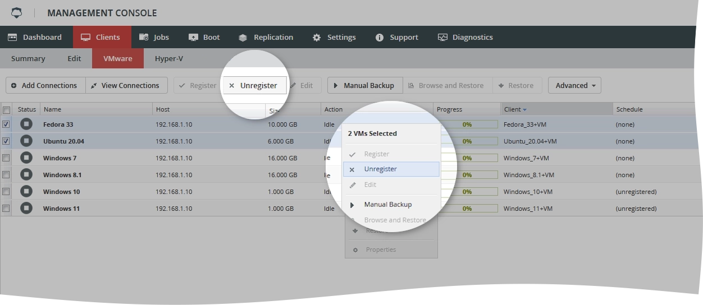Click the Ubuntu 20.04 status stop icon
The width and height of the screenshot is (703, 305).
pyautogui.click(x=26, y=141)
